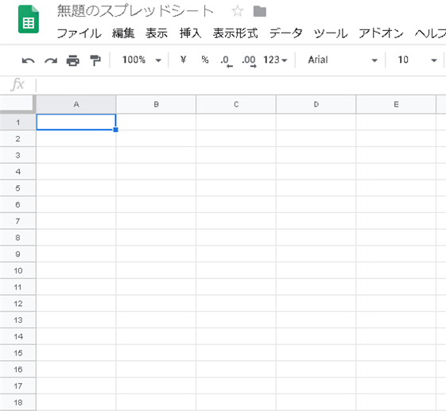Open the Arial font dropdown
The width and height of the screenshot is (446, 411).
343,60
